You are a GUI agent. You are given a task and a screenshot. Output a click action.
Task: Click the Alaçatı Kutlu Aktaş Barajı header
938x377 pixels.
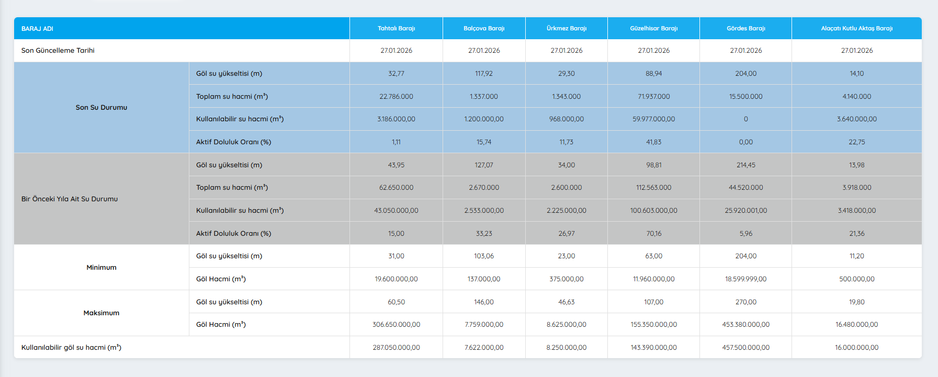coord(856,28)
